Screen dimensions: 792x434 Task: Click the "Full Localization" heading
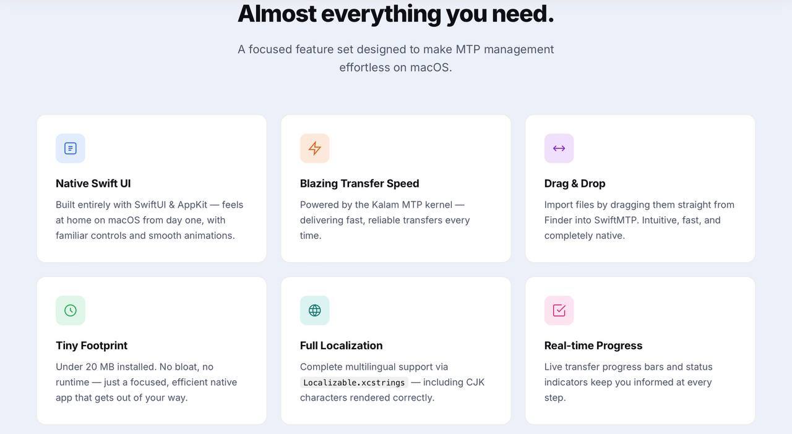pos(342,346)
